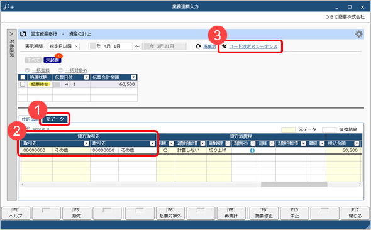
Task: Click the window resize grip in status bar
Action: [x=367, y=227]
